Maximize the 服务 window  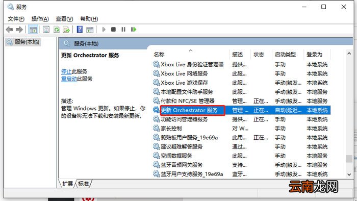coord(323,7)
